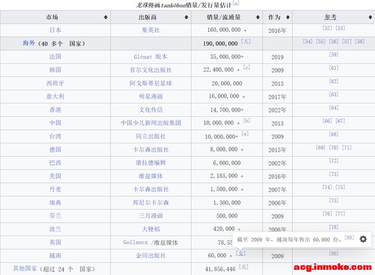Image resolution: width=375 pixels, height=275 pixels.
Task: Follow the 其他国家 link
Action: tap(25, 269)
